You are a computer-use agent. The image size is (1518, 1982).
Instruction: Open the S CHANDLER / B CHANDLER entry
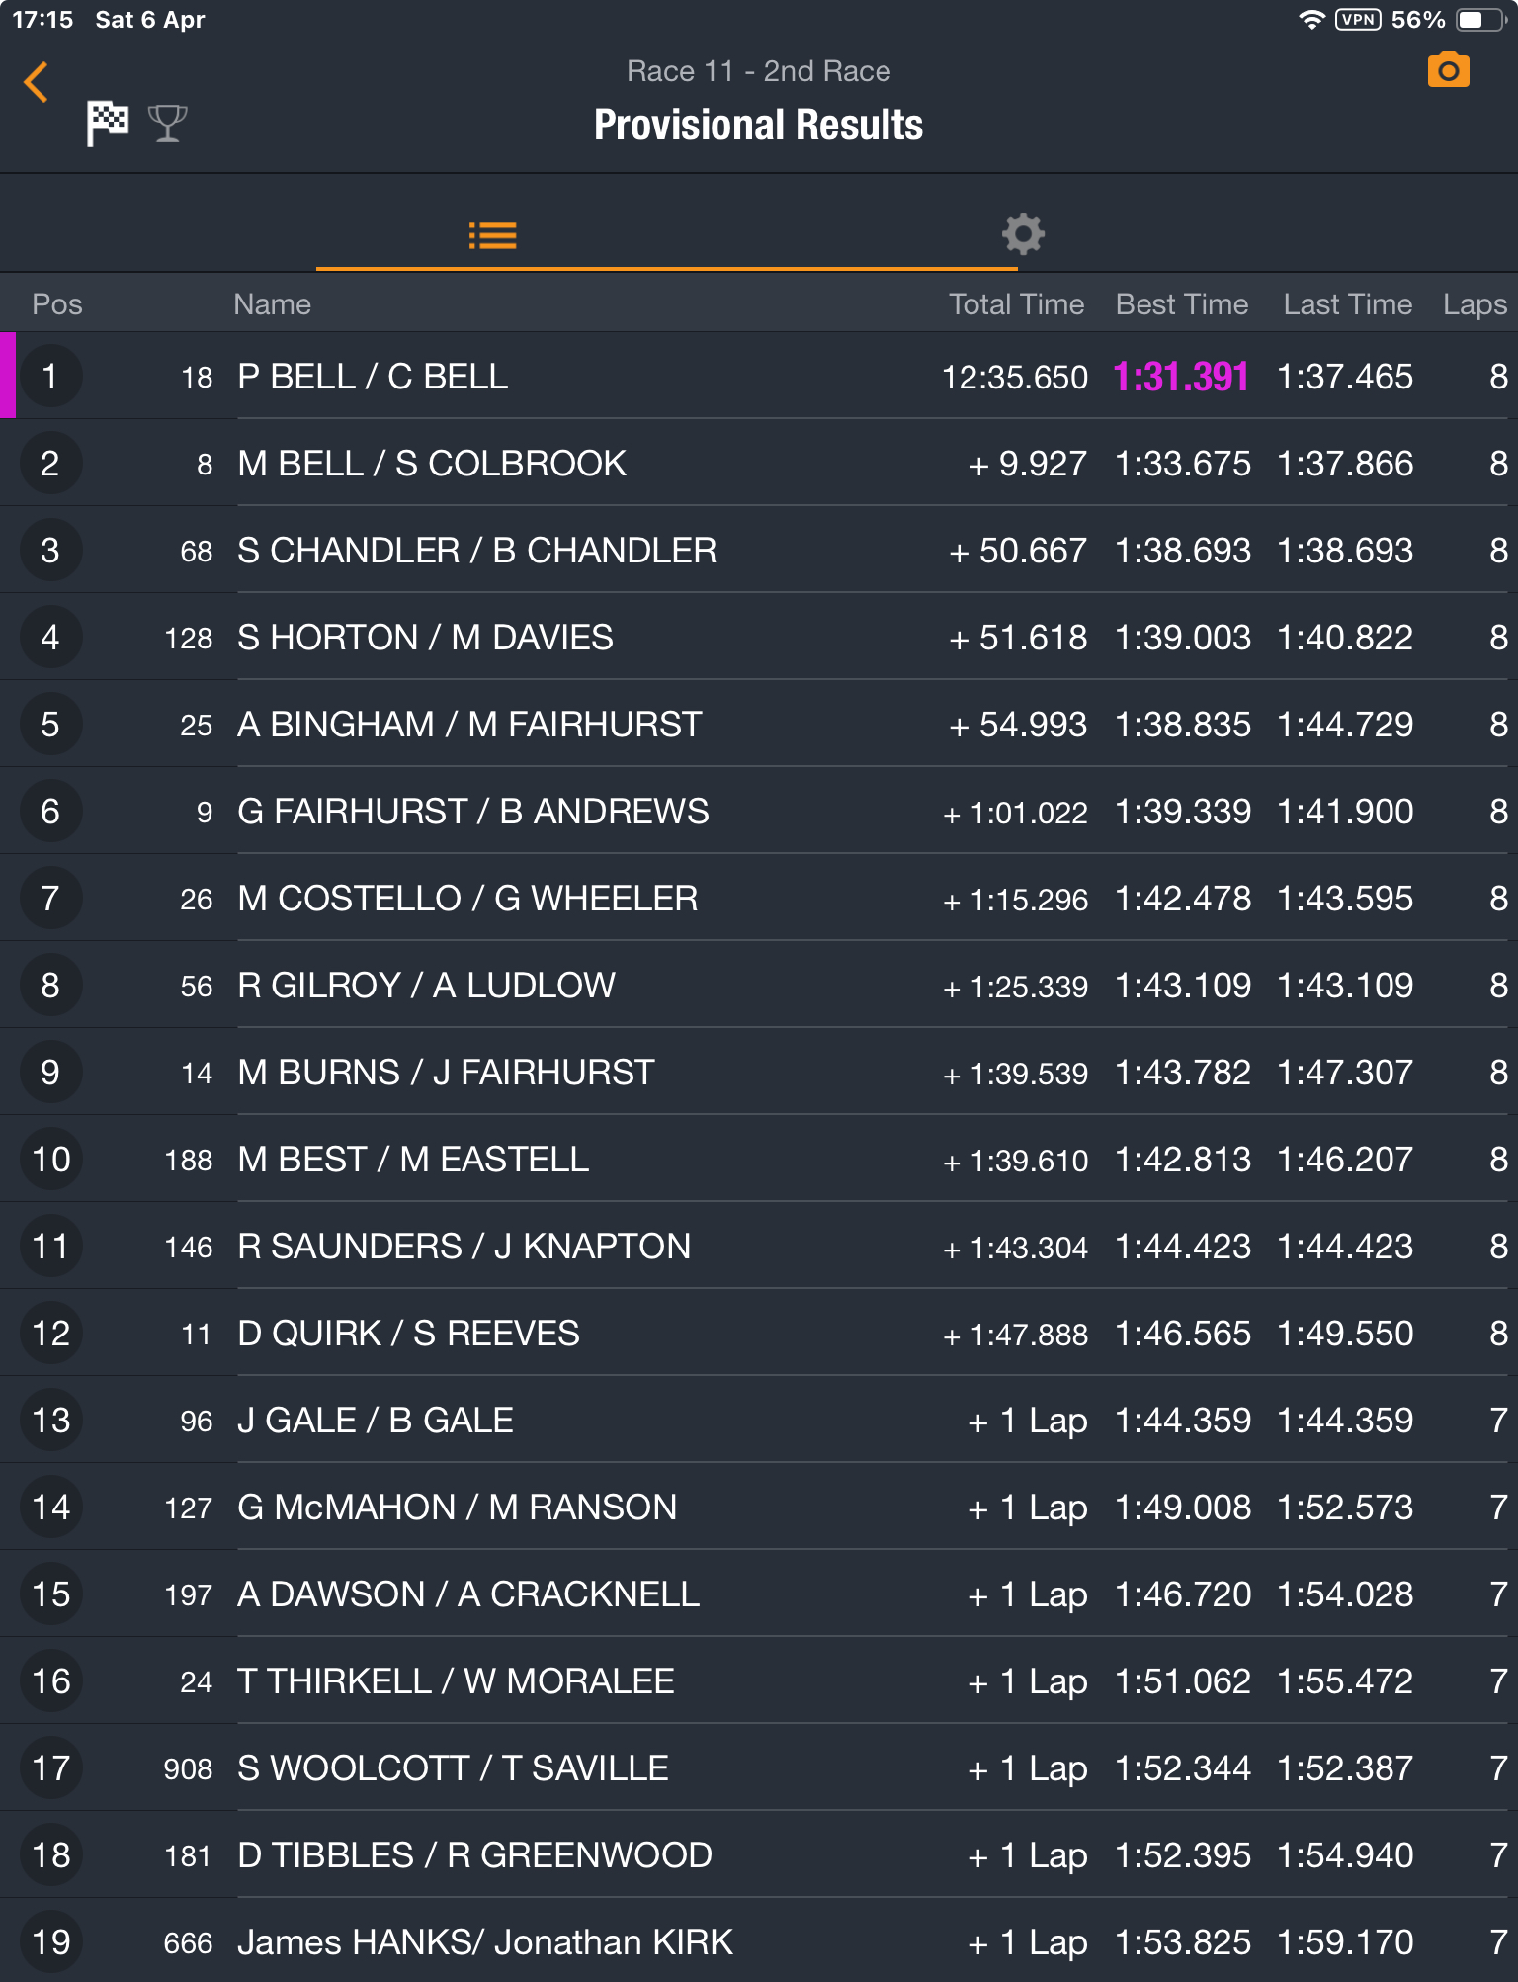pos(759,551)
